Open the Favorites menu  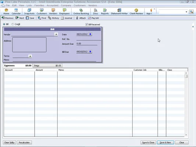click(x=39, y=6)
